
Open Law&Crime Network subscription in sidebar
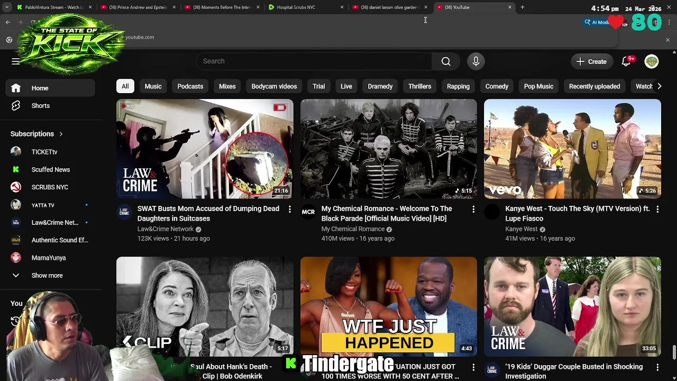50,223
